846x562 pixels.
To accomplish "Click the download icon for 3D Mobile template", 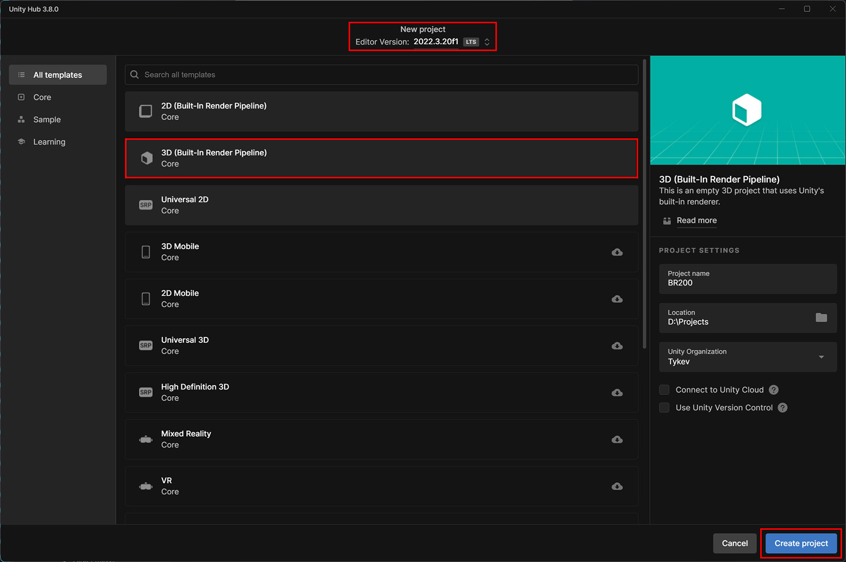I will pos(617,252).
